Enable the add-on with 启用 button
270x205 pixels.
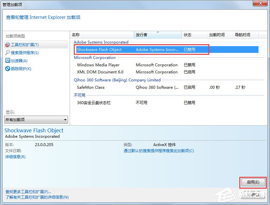pyautogui.click(x=253, y=182)
